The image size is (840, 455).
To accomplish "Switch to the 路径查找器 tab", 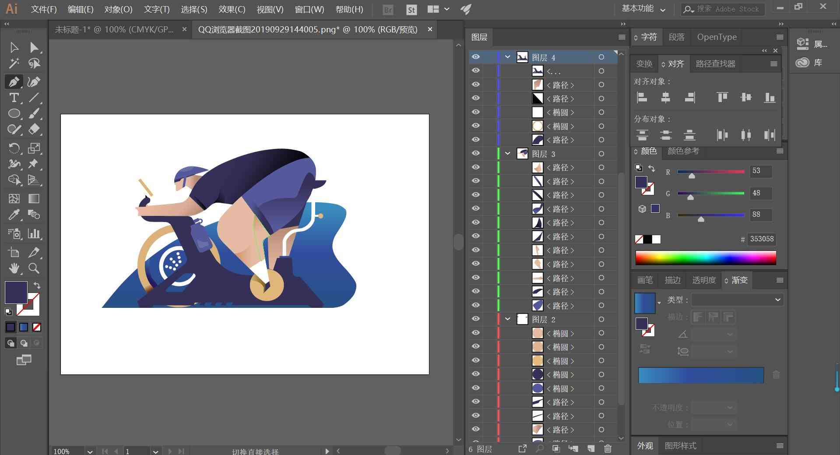I will 715,64.
